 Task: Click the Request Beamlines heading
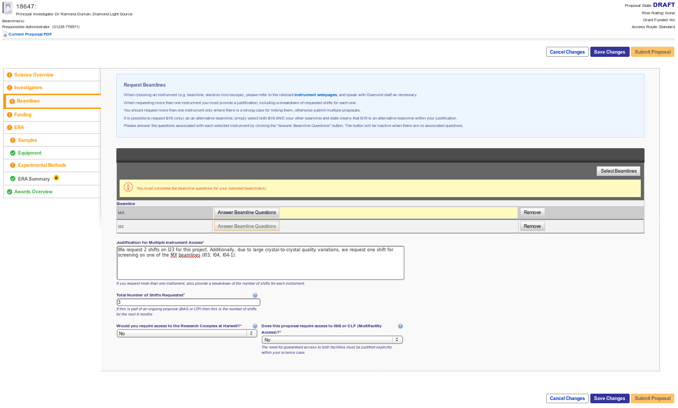145,85
